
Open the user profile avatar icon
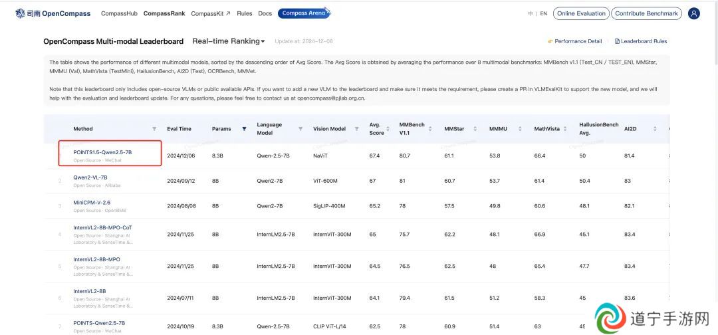694,14
